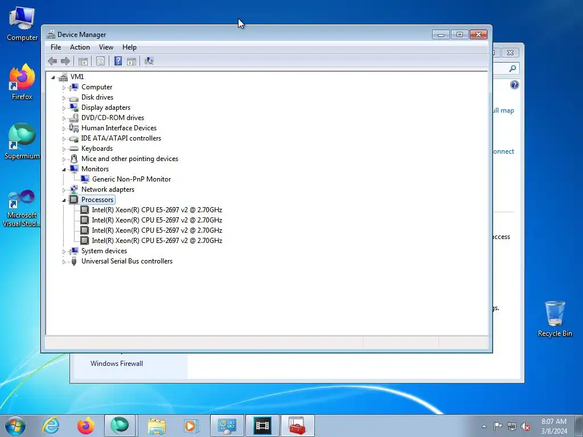Select the Disk drives label
The image size is (583, 437).
click(97, 97)
